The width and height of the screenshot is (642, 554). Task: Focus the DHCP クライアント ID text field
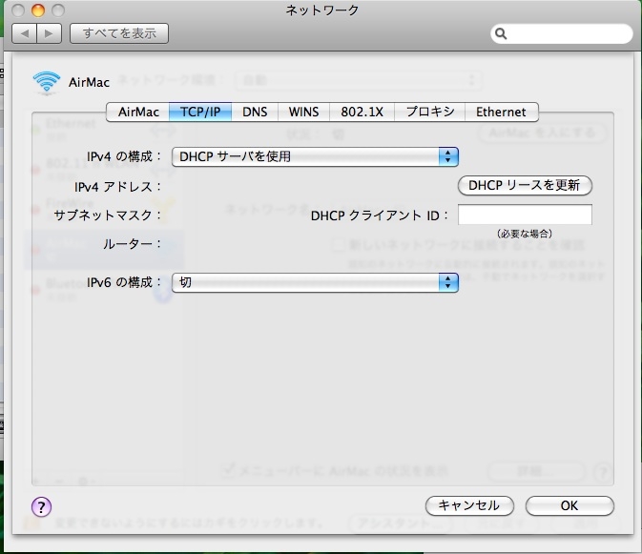(525, 215)
